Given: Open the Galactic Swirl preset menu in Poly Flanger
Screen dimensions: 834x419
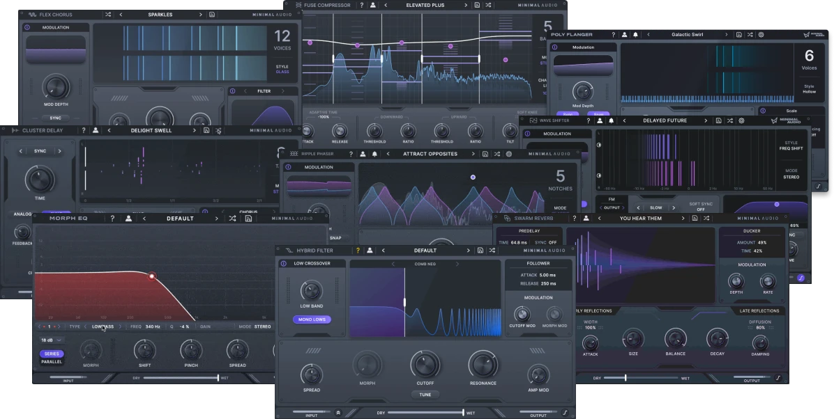Looking at the screenshot, I should (687, 35).
